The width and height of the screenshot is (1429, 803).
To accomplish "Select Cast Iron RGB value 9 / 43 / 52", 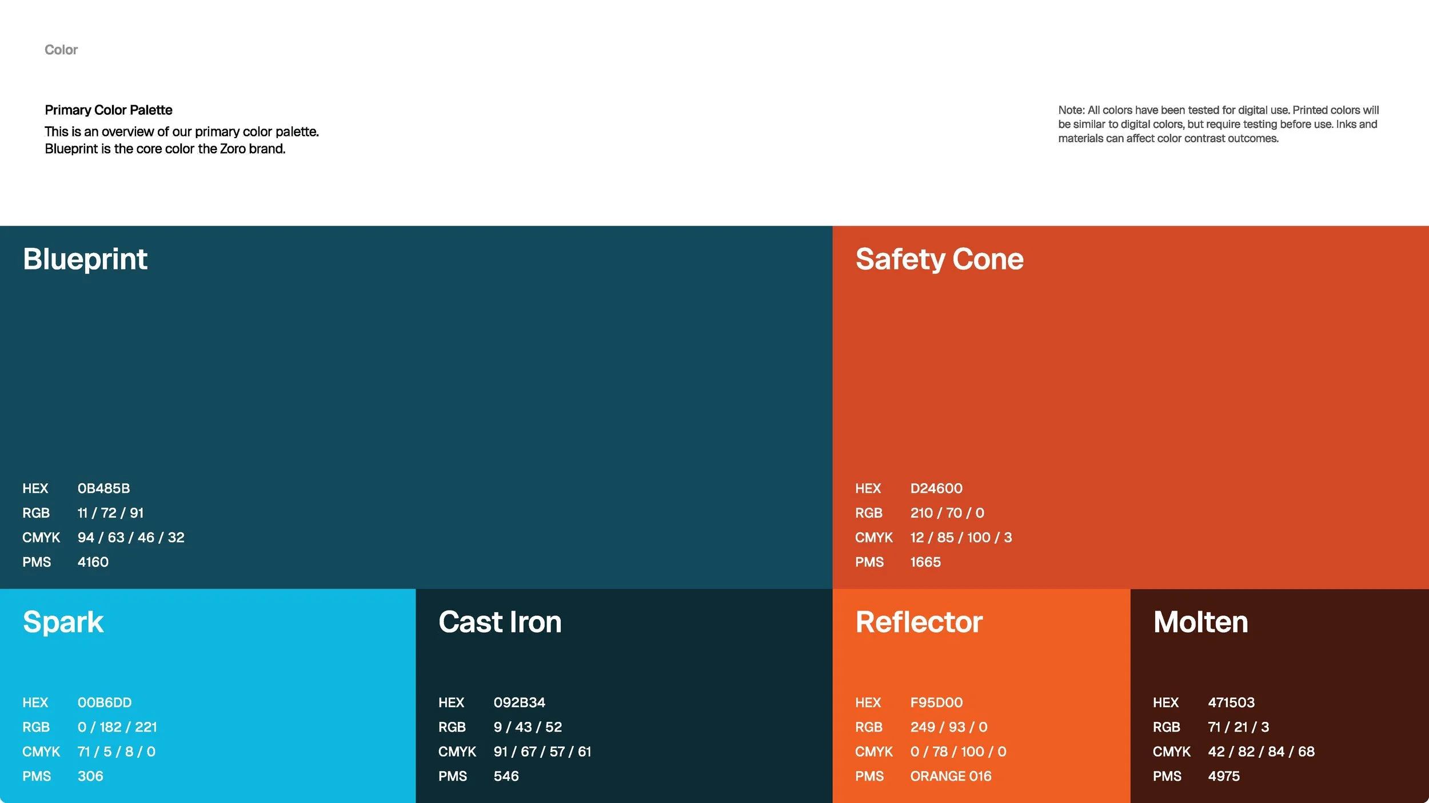I will click(x=528, y=727).
